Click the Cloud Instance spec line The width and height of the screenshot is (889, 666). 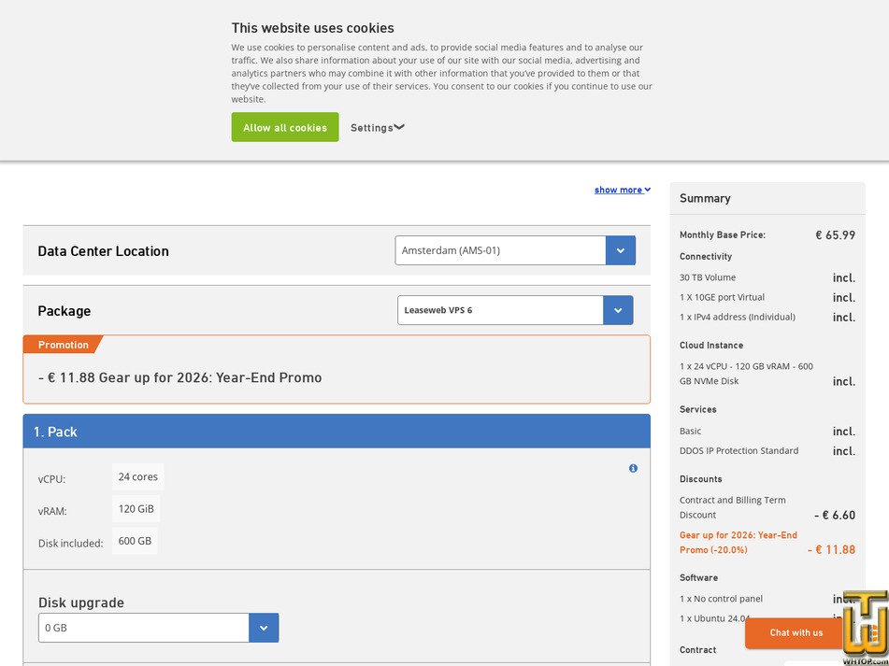coord(746,374)
